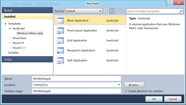Select the Blank Application template icon
This screenshot has height=105, width=186.
60,20
